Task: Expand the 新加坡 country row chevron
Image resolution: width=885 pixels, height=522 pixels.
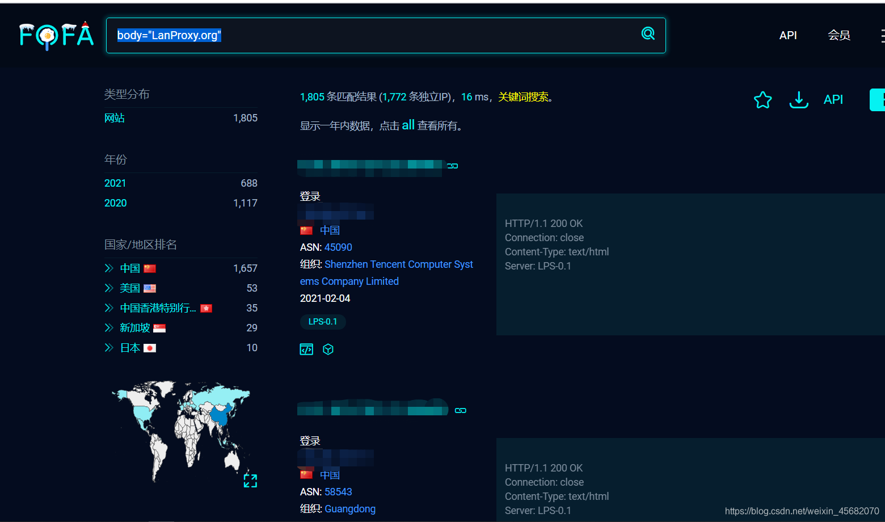Action: pos(109,328)
